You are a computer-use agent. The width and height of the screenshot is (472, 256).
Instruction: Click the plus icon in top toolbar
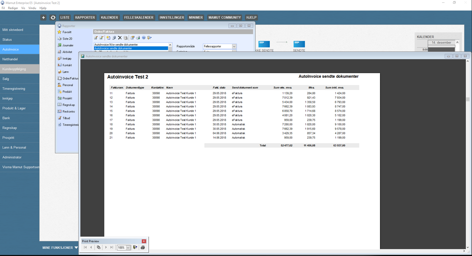coord(43,17)
